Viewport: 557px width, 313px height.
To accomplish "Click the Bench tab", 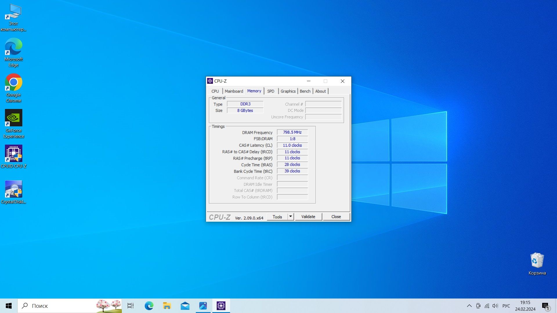I will [305, 91].
